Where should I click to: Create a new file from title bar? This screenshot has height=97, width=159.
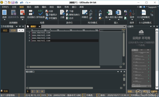(6, 2)
